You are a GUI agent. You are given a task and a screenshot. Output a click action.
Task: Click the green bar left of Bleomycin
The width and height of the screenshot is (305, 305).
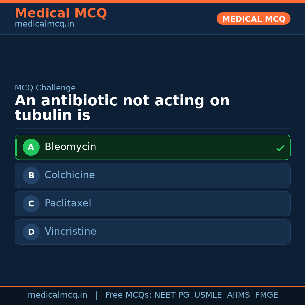click(16, 147)
